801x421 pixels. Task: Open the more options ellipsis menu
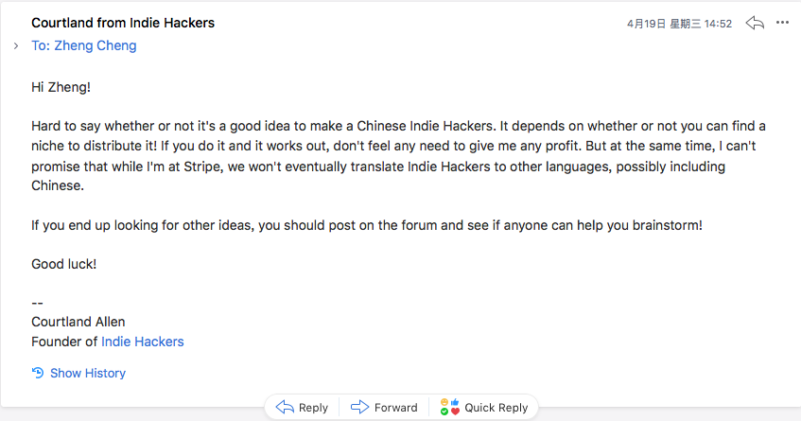(782, 23)
